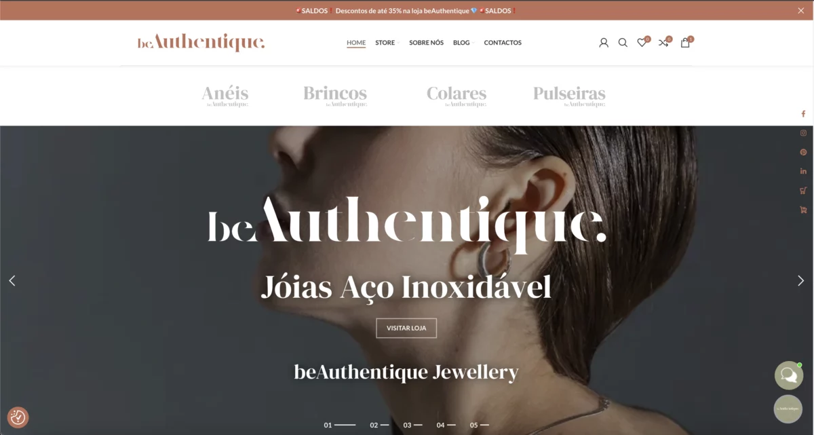Open the LinkedIn sidebar icon
This screenshot has width=814, height=435.
pos(803,171)
